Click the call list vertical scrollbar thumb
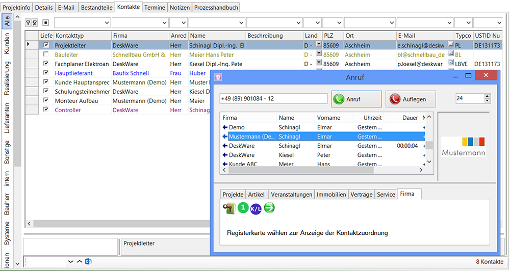510x271 pixels. point(429,145)
